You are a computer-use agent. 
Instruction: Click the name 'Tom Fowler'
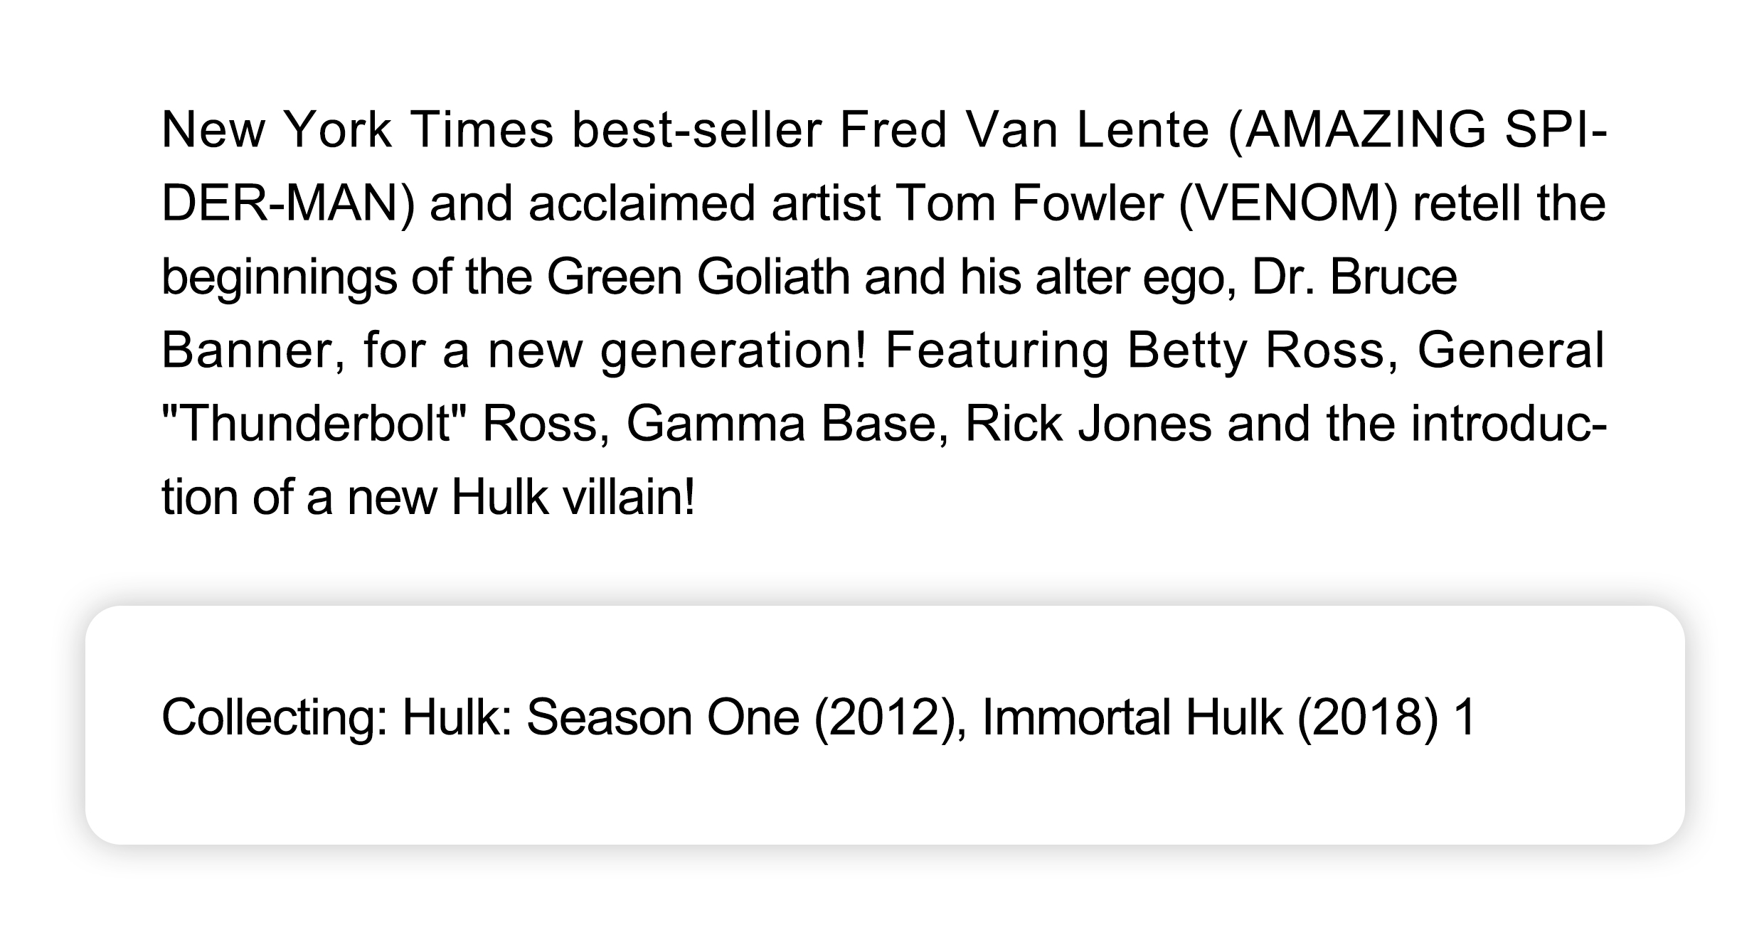coord(1029,203)
